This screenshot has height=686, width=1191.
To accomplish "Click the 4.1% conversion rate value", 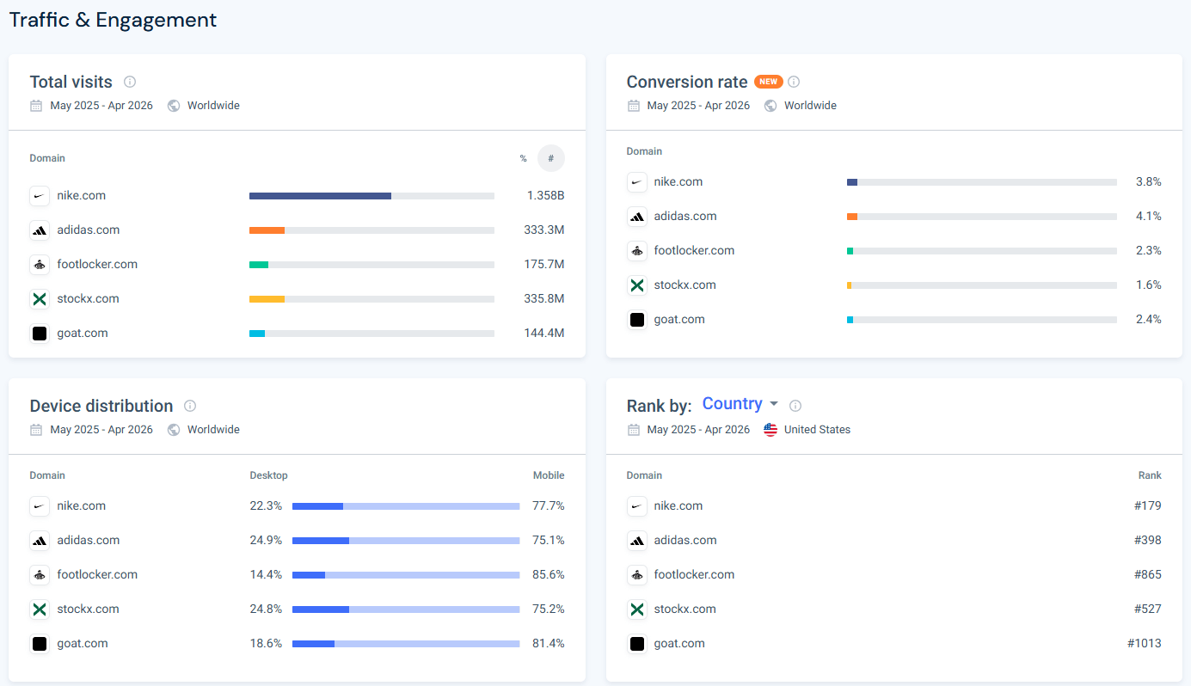I will [x=1149, y=217].
